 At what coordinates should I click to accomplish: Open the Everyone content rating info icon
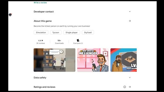tap(82, 43)
